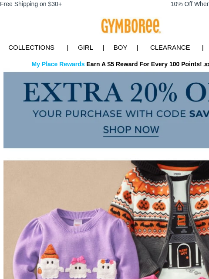Image resolution: width=209 pixels, height=279 pixels.
Task: Click the underlined Join link after Points
Action: 206,65
